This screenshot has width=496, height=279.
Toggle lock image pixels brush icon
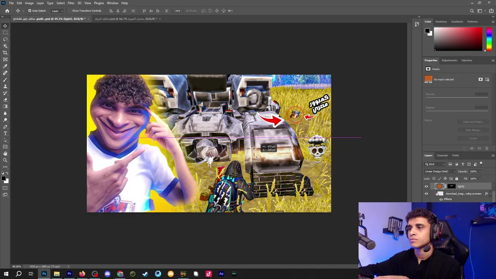point(439,179)
